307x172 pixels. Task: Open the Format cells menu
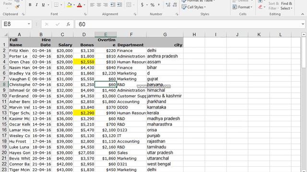click(x=242, y=7)
